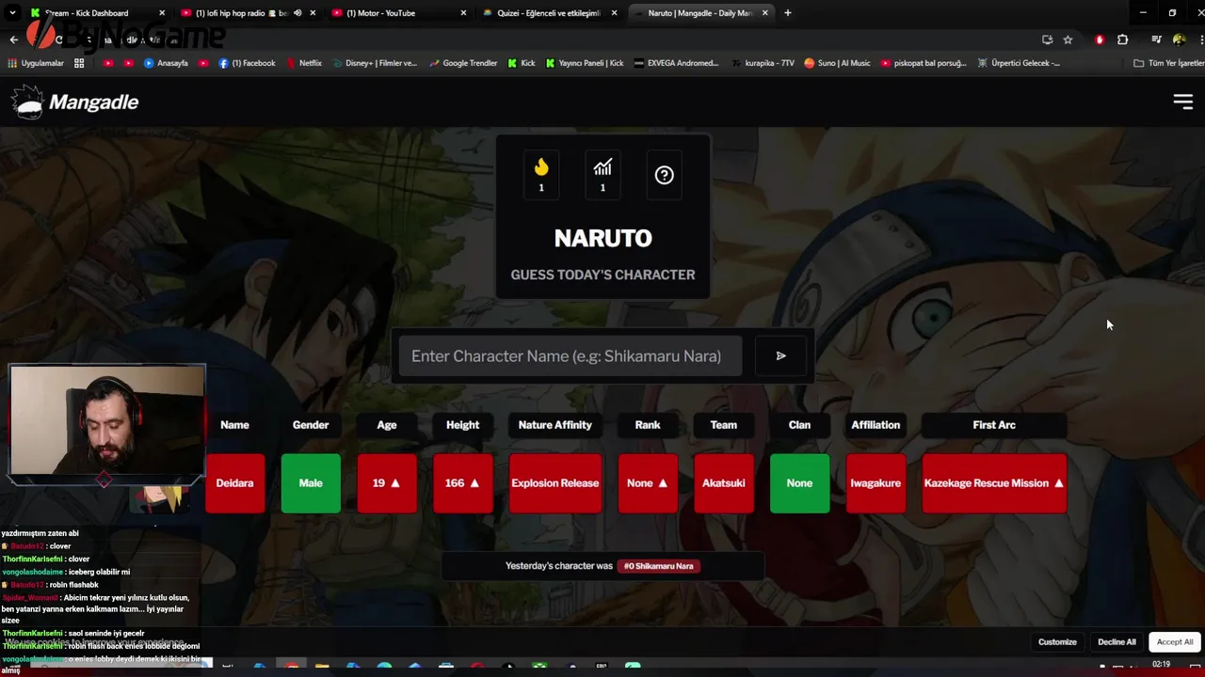Open the Kick bookmark
1205x677 pixels.
pyautogui.click(x=522, y=63)
